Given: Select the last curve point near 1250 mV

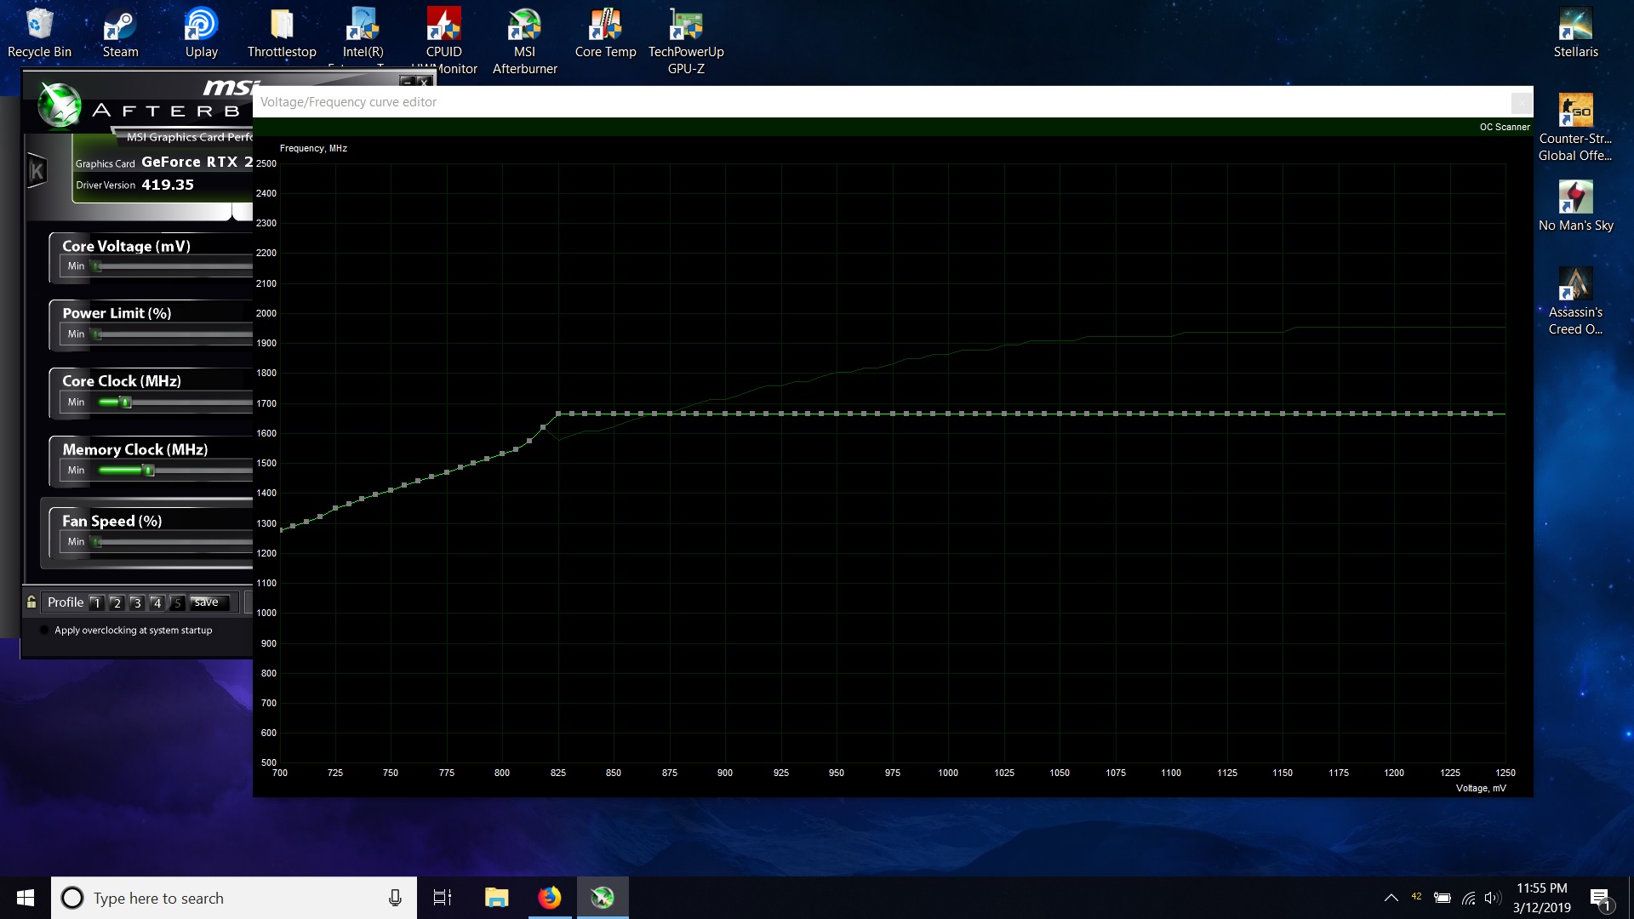Looking at the screenshot, I should click(1490, 414).
